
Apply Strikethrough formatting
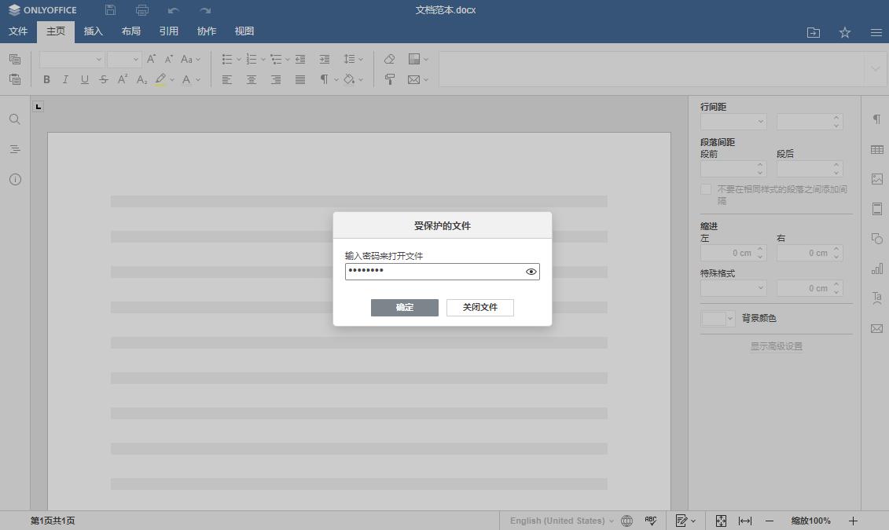click(103, 80)
